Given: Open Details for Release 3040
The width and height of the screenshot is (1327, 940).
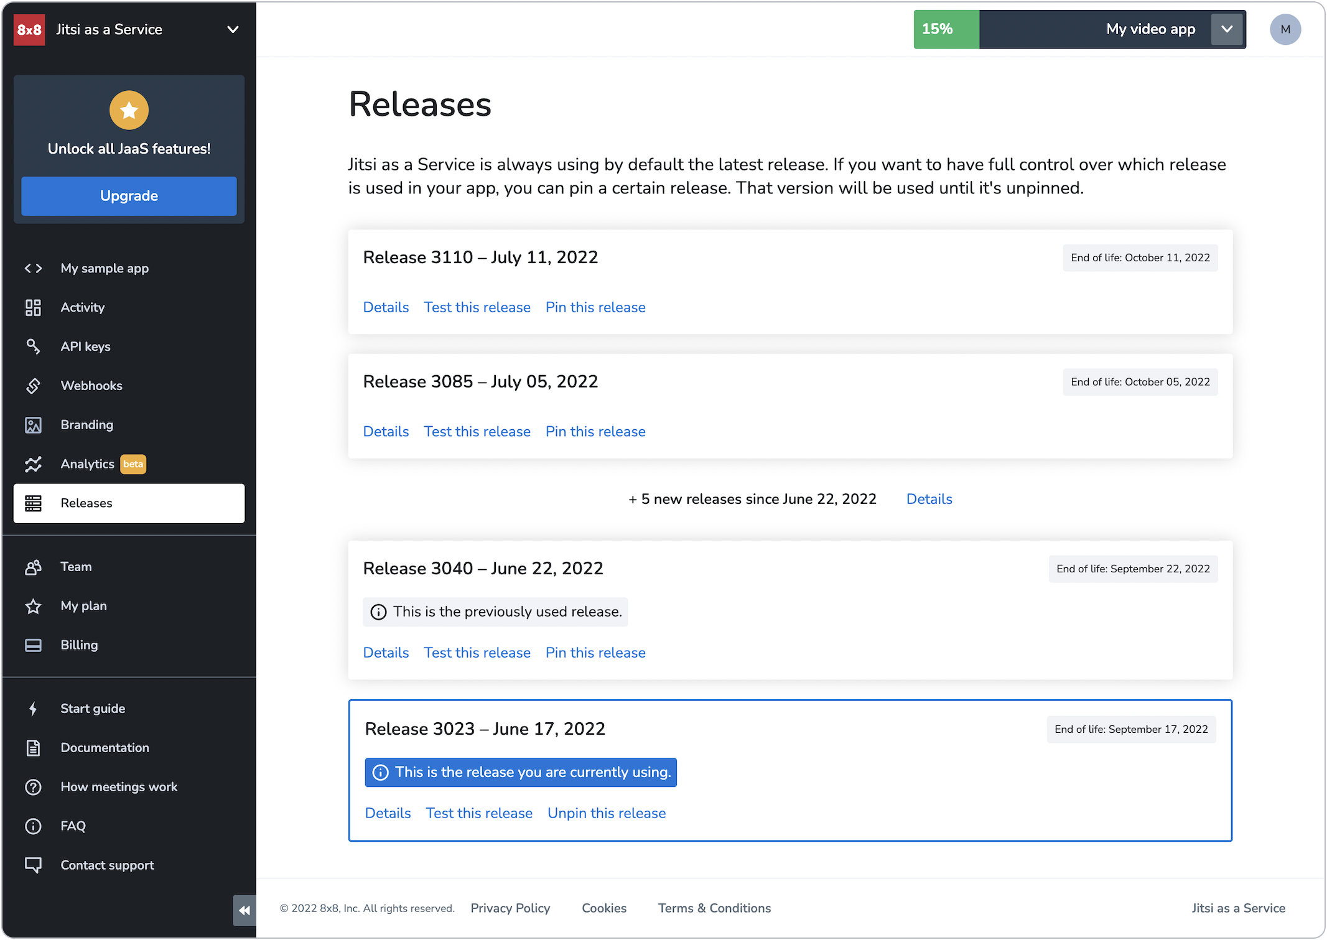Looking at the screenshot, I should (386, 653).
